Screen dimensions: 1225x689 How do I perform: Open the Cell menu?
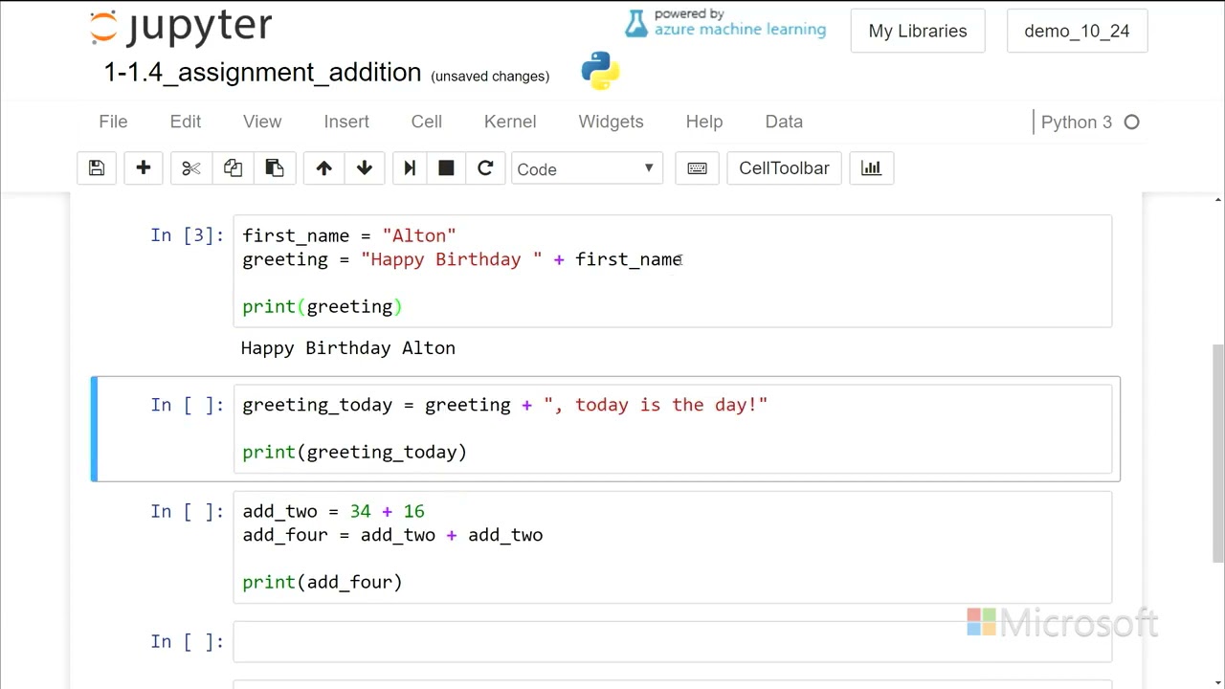click(x=427, y=122)
